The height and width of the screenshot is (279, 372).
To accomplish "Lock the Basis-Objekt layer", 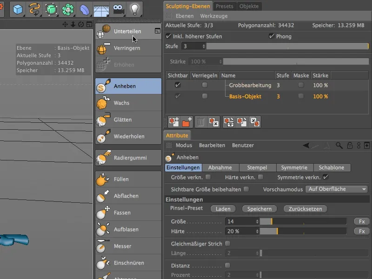I will pos(205,96).
